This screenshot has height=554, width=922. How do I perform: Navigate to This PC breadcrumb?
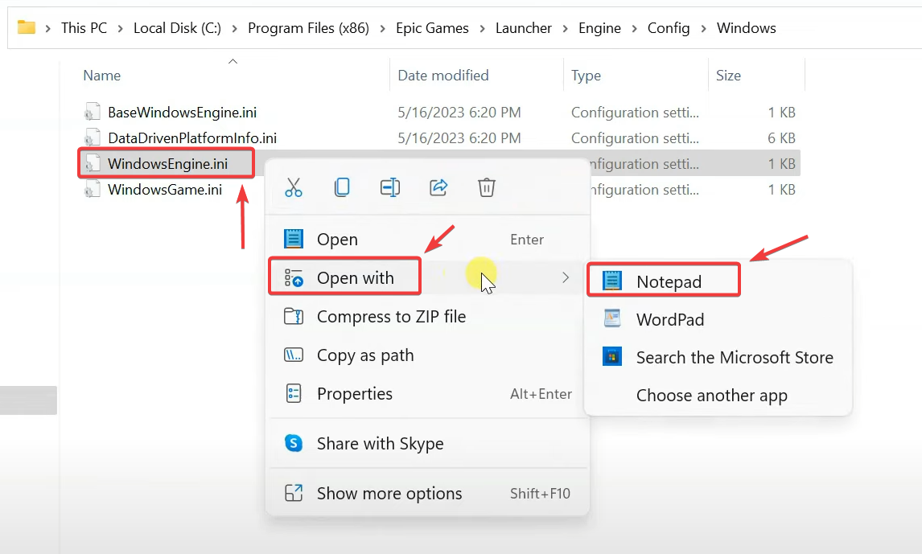coord(84,27)
